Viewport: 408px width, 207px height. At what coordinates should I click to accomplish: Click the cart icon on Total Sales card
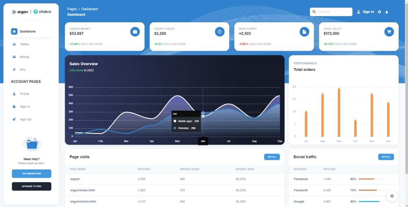tap(389, 32)
